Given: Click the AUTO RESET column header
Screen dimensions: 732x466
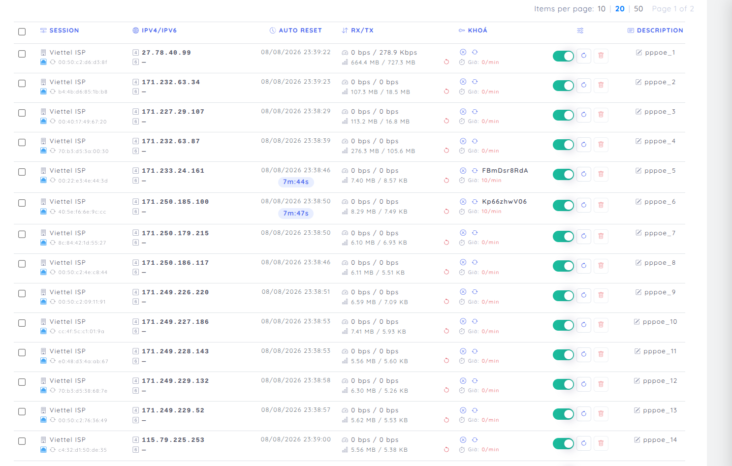Looking at the screenshot, I should [x=296, y=31].
